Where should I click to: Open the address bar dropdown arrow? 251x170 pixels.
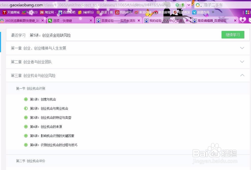tap(189, 5)
